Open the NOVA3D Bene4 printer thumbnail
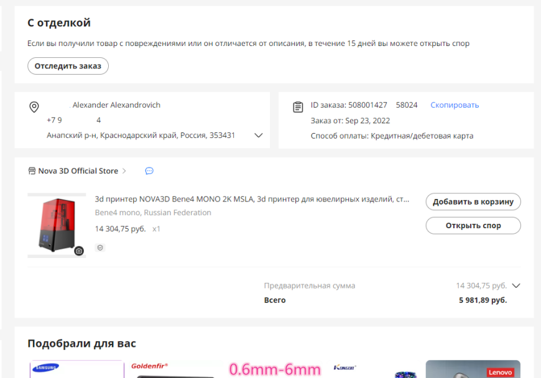 tap(57, 225)
